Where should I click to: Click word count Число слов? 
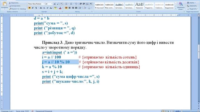(22, 111)
